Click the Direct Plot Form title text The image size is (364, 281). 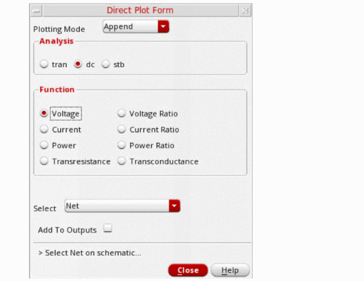point(140,10)
